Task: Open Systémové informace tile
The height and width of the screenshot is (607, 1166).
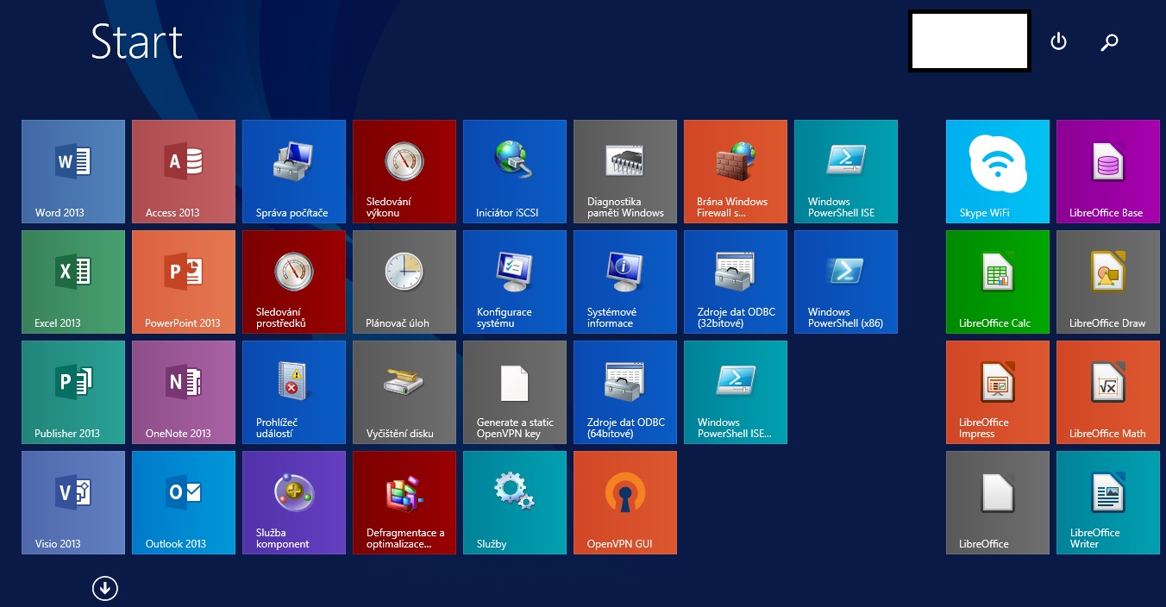Action: point(625,282)
